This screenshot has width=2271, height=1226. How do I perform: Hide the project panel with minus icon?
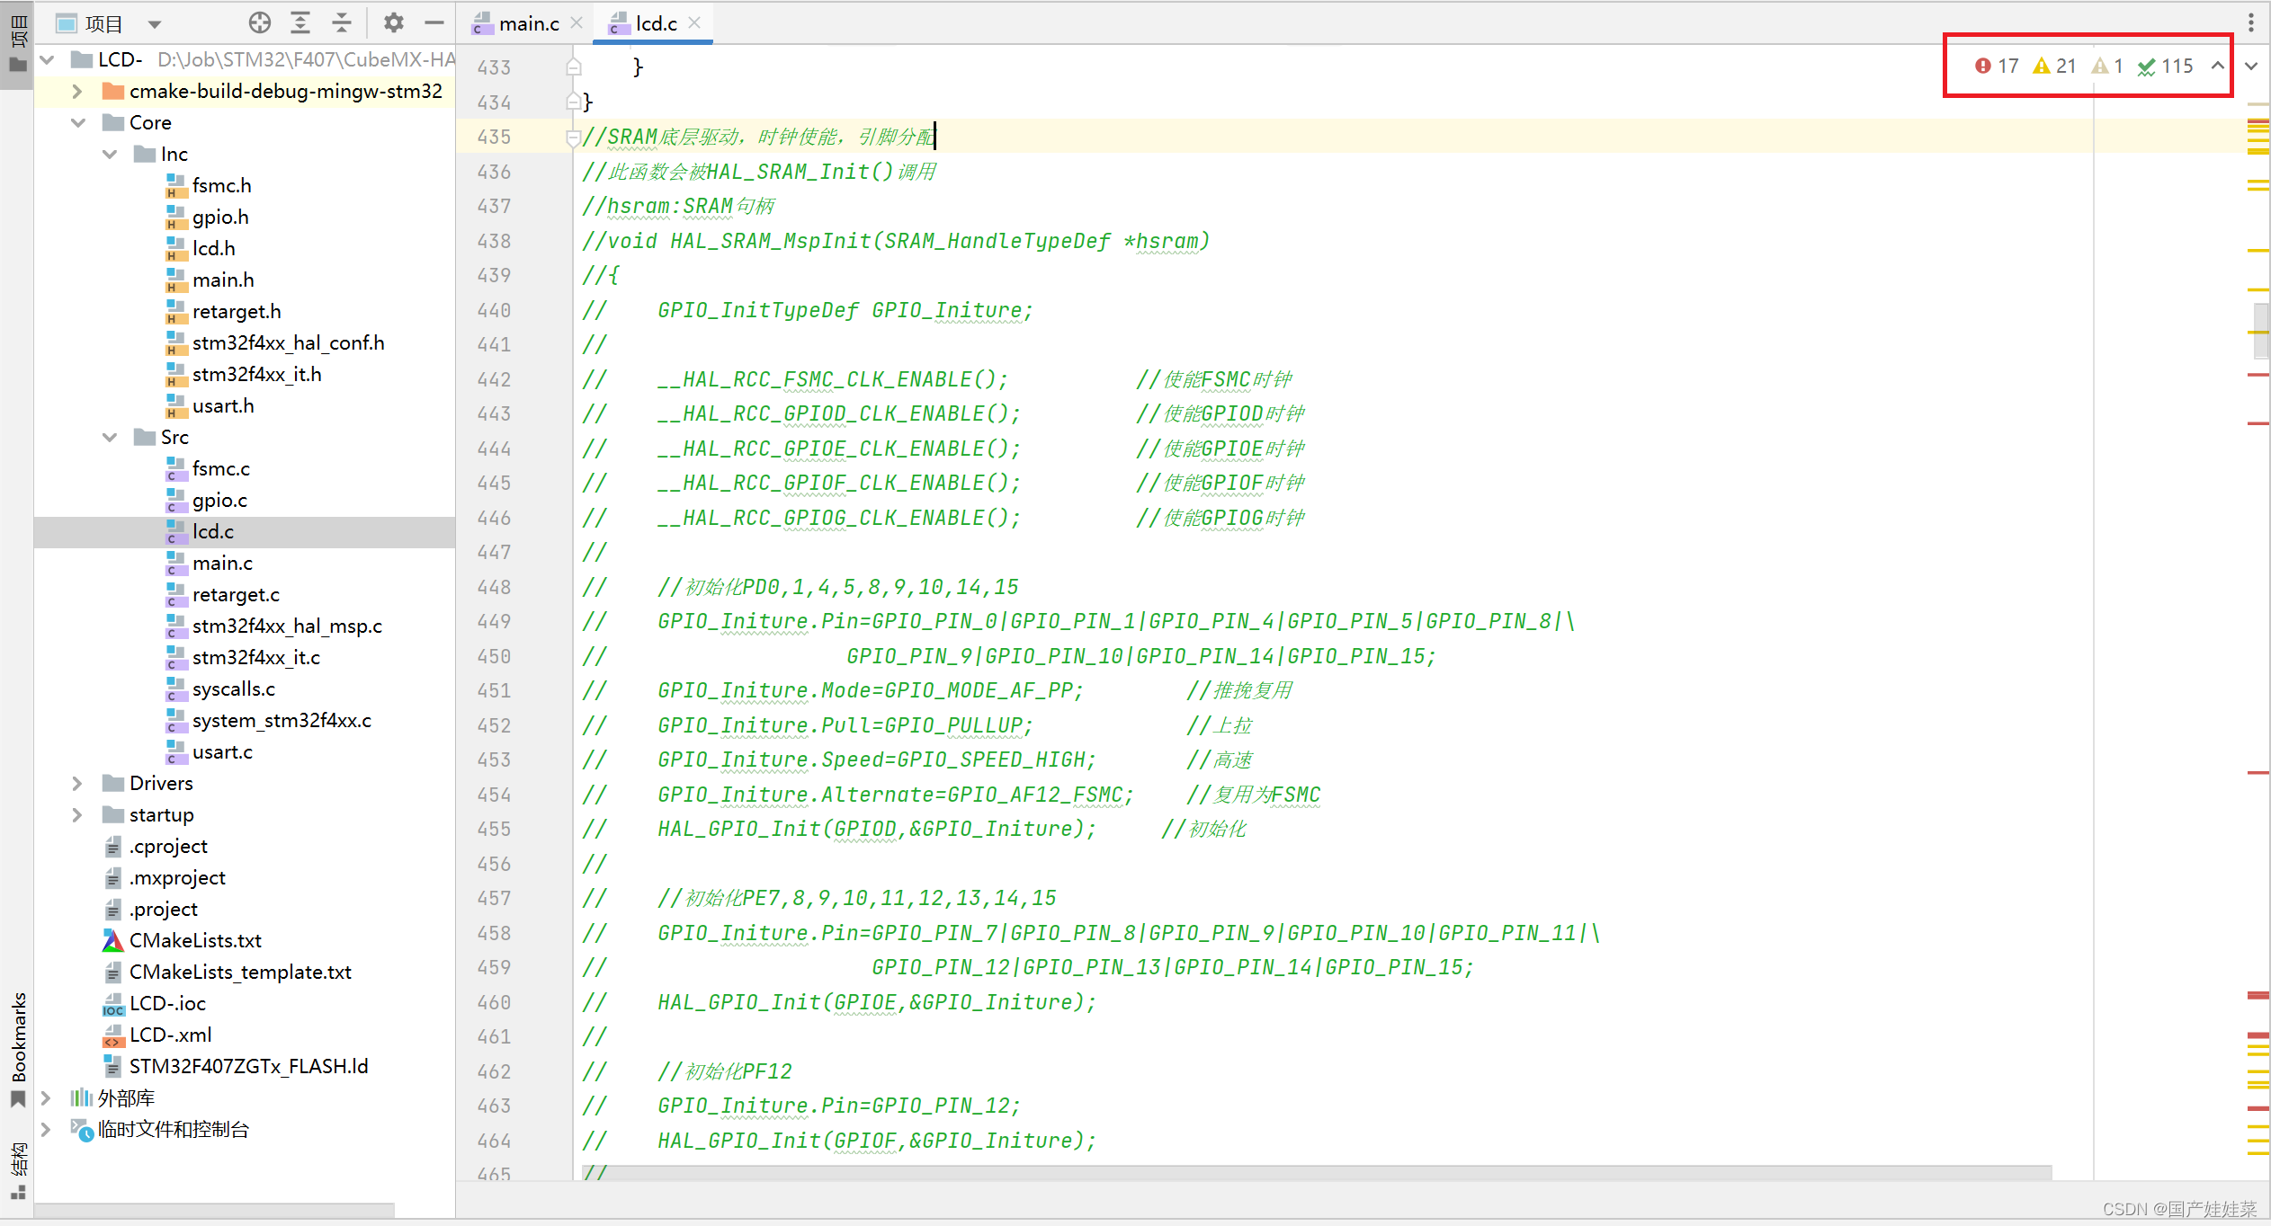(x=434, y=23)
